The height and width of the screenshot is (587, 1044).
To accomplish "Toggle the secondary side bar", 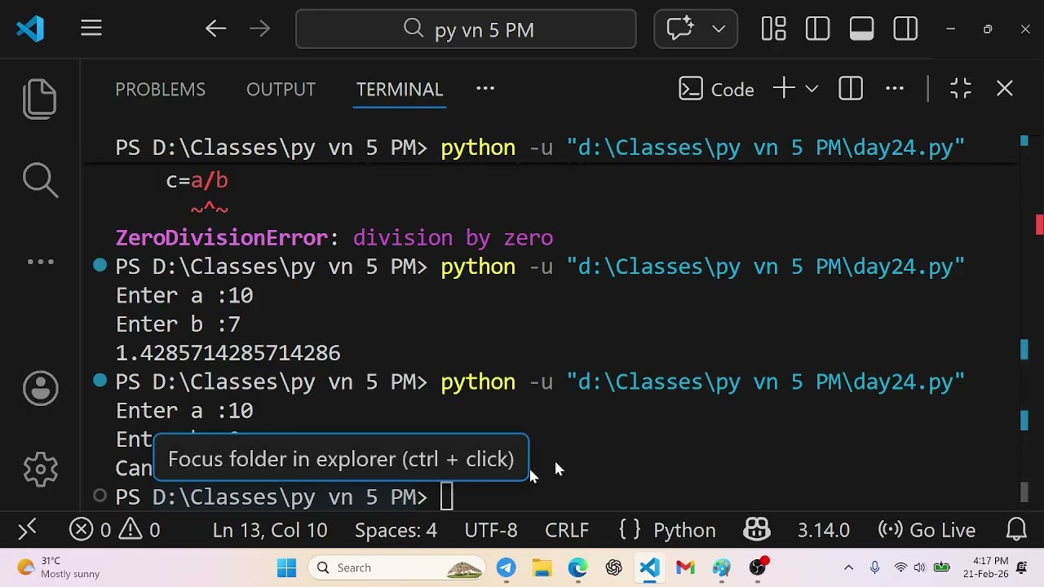I will pyautogui.click(x=905, y=29).
